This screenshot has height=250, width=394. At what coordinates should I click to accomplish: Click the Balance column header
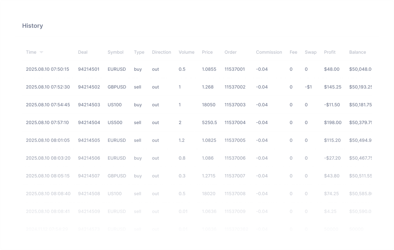pos(357,52)
